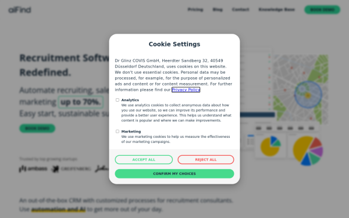Click the Reject All button

(x=206, y=160)
